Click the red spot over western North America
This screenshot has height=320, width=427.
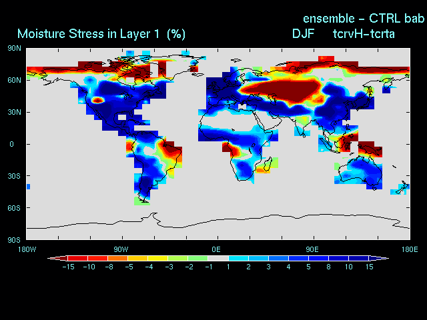click(97, 101)
